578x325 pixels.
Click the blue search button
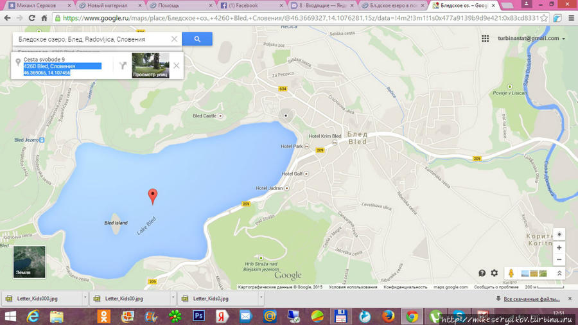tap(197, 39)
